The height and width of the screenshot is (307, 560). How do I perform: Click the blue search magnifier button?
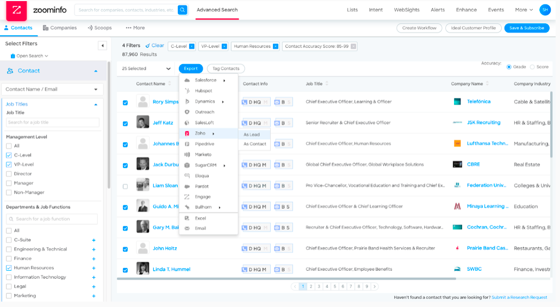(x=183, y=10)
